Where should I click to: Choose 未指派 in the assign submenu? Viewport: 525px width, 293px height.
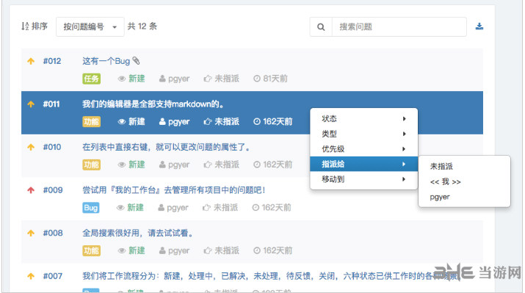tap(464, 166)
